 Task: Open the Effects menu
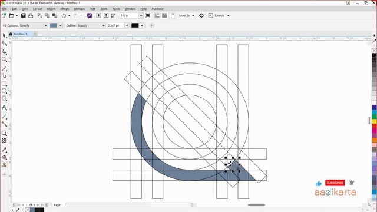(65, 9)
